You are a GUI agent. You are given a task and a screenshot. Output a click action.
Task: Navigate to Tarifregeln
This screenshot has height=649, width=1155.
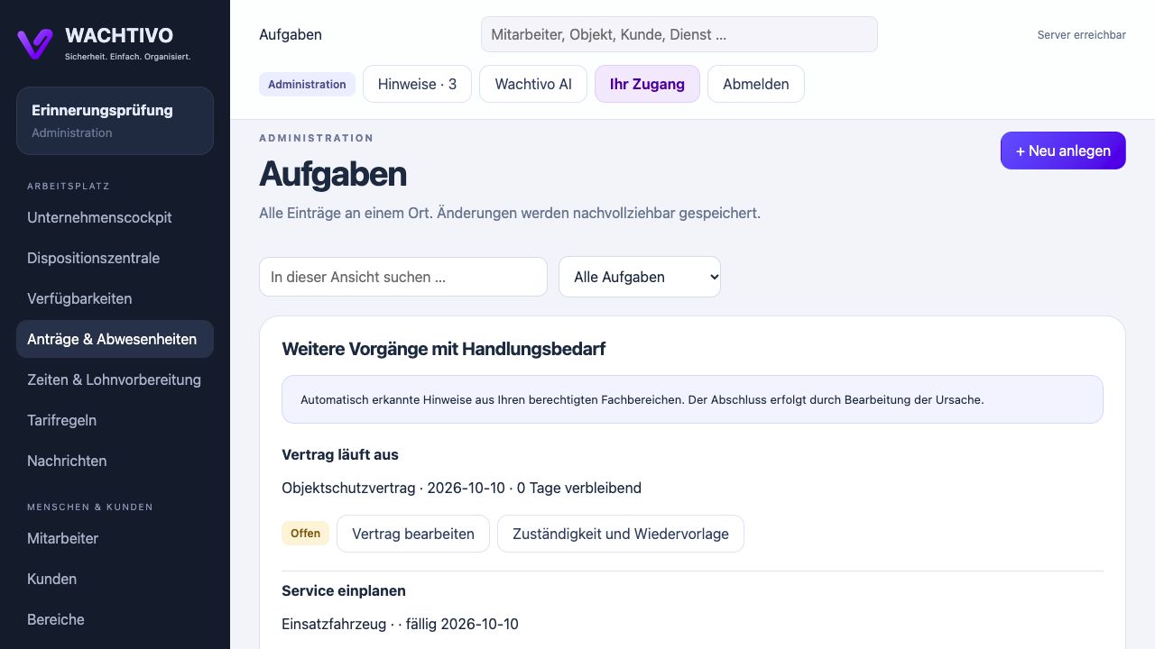coord(115,420)
